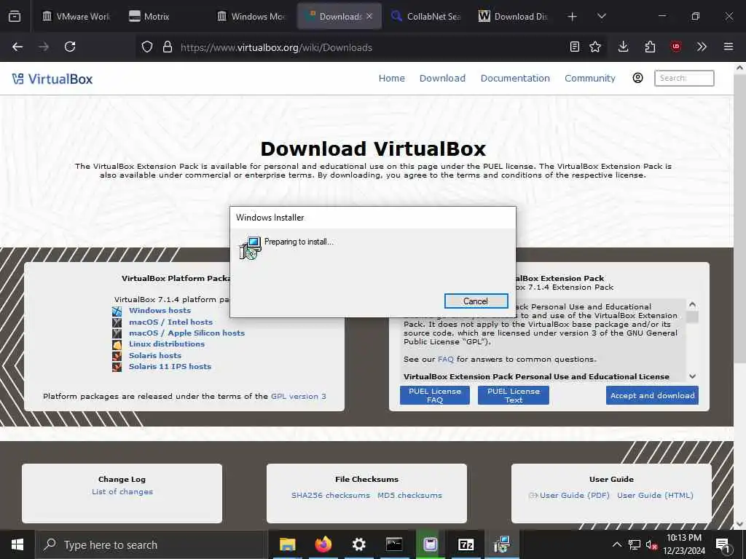Open the terminal icon in taskbar
This screenshot has width=746, height=559.
[x=394, y=544]
